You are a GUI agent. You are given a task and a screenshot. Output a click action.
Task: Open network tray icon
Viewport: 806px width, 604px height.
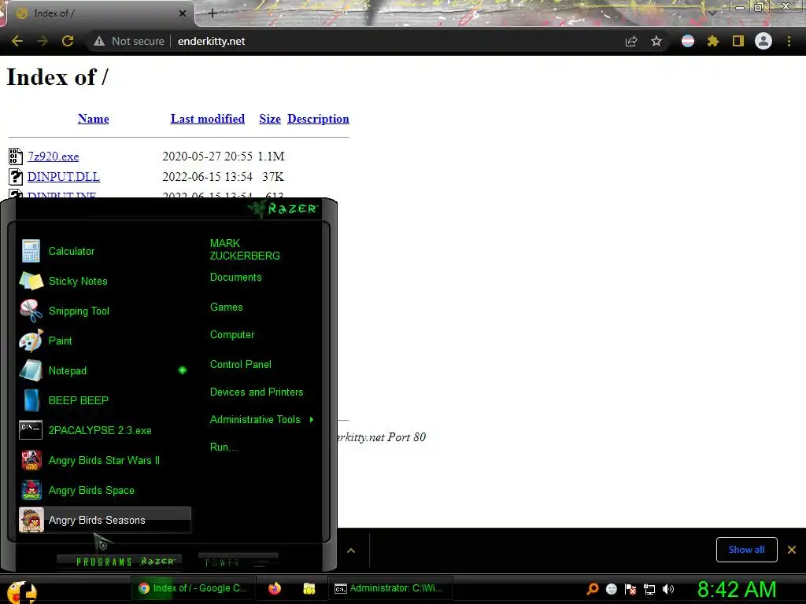point(649,589)
